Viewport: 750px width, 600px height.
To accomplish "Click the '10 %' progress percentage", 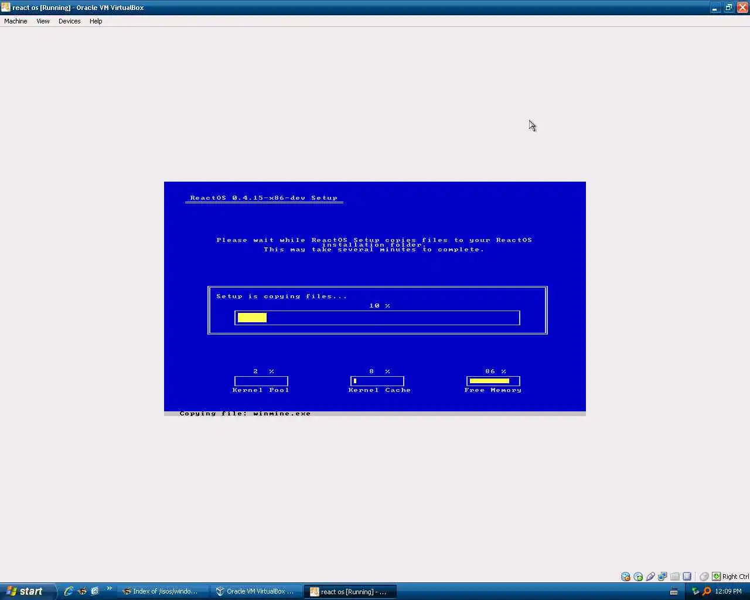I will 379,306.
